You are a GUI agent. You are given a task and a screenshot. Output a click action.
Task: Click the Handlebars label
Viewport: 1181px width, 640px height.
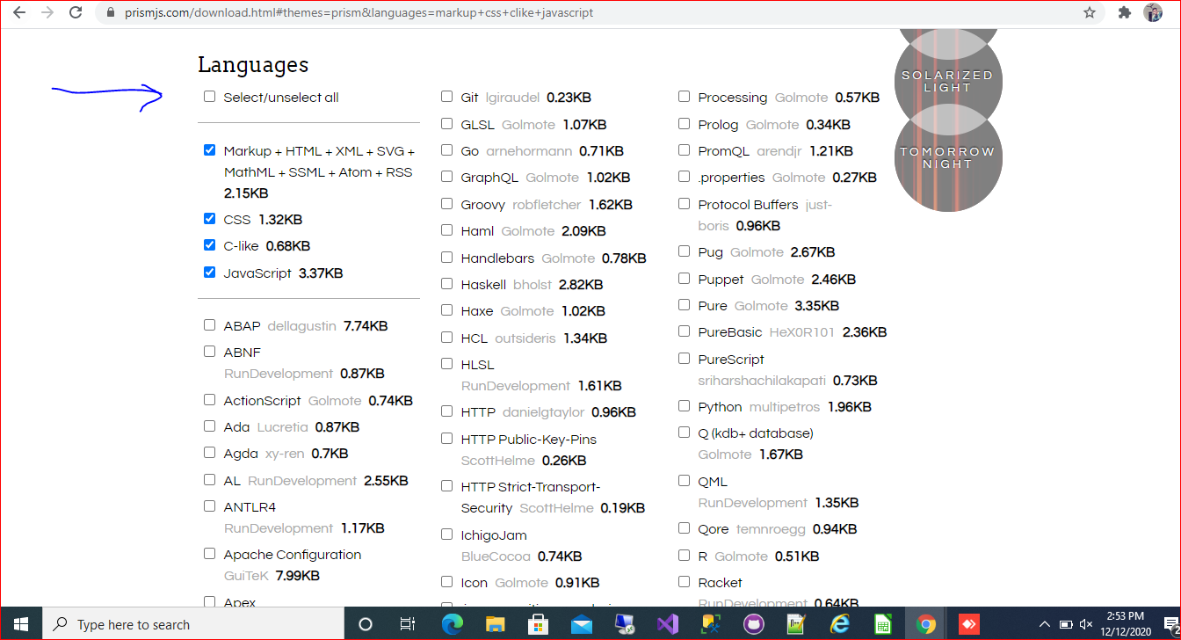tap(497, 258)
